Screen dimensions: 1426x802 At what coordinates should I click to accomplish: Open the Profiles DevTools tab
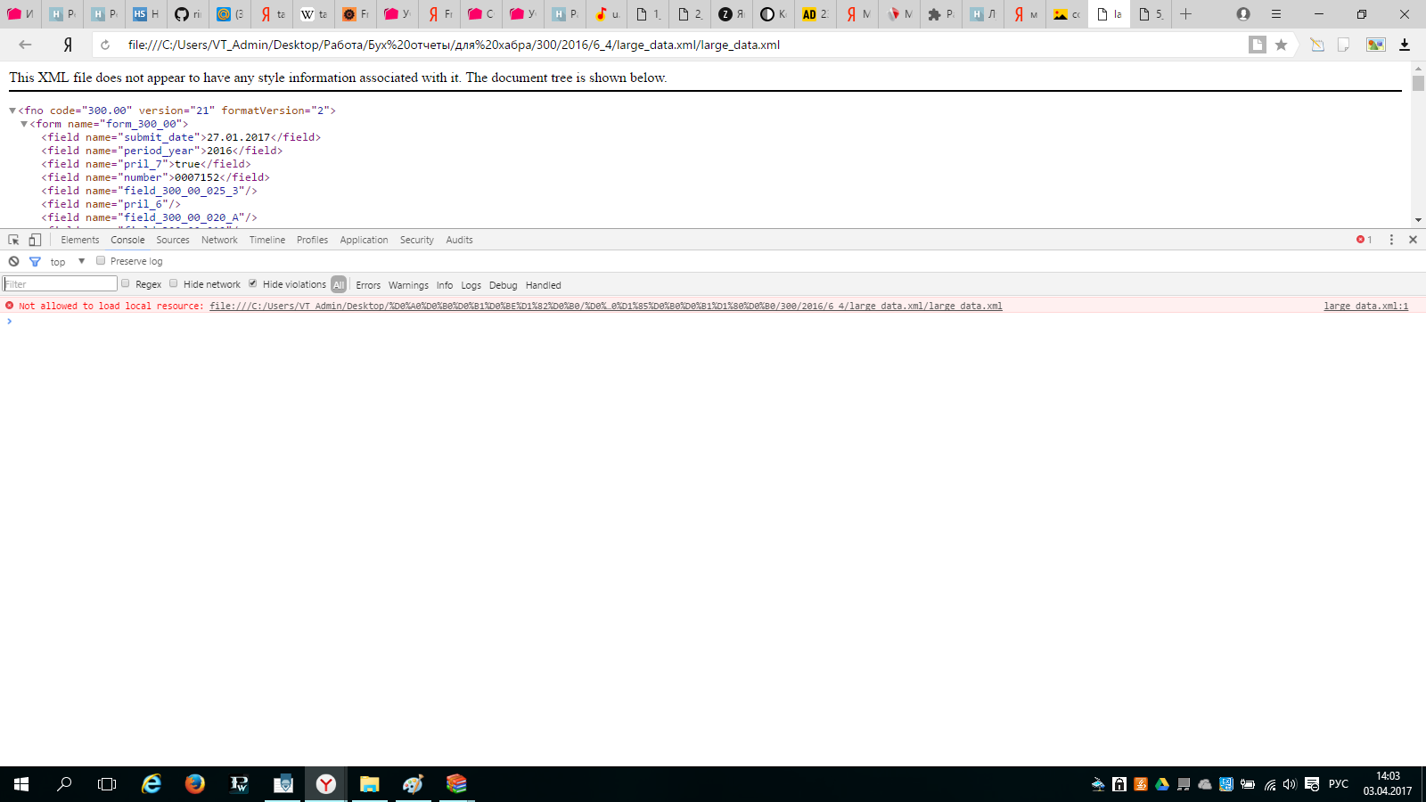(312, 240)
